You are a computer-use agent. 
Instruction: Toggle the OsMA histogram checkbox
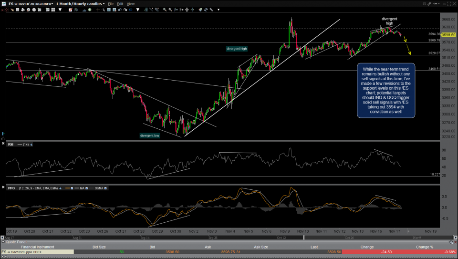pyautogui.click(x=105, y=188)
